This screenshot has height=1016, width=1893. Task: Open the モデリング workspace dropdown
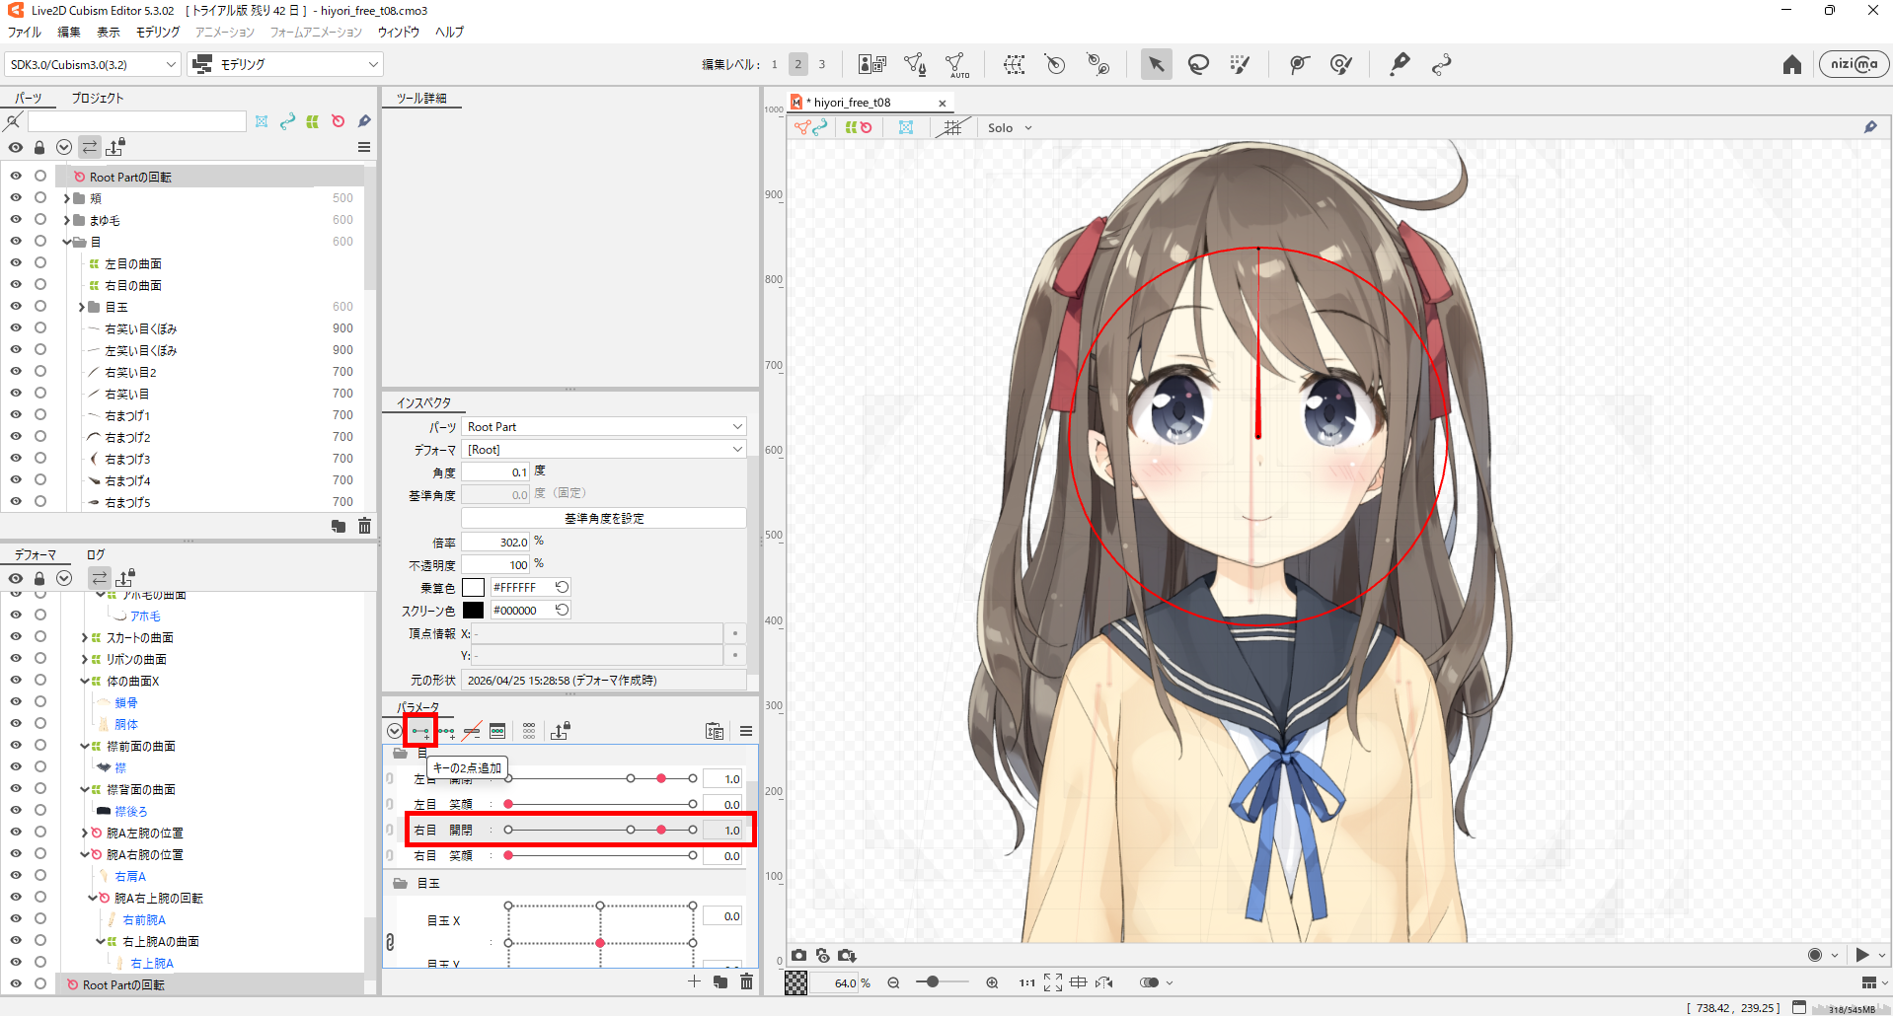286,65
